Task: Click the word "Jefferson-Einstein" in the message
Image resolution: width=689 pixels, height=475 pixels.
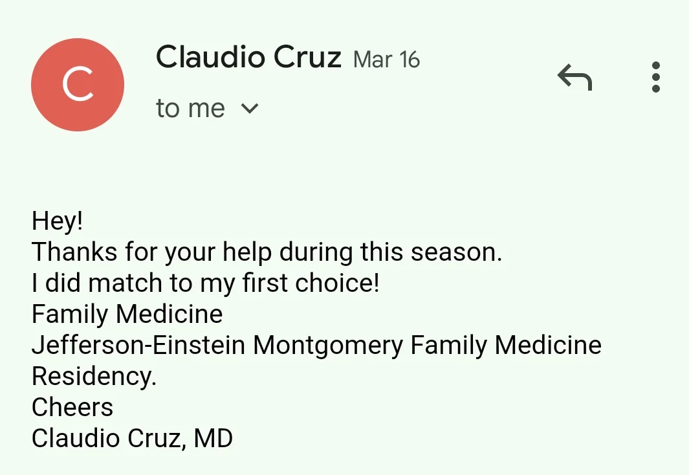Action: coord(138,345)
